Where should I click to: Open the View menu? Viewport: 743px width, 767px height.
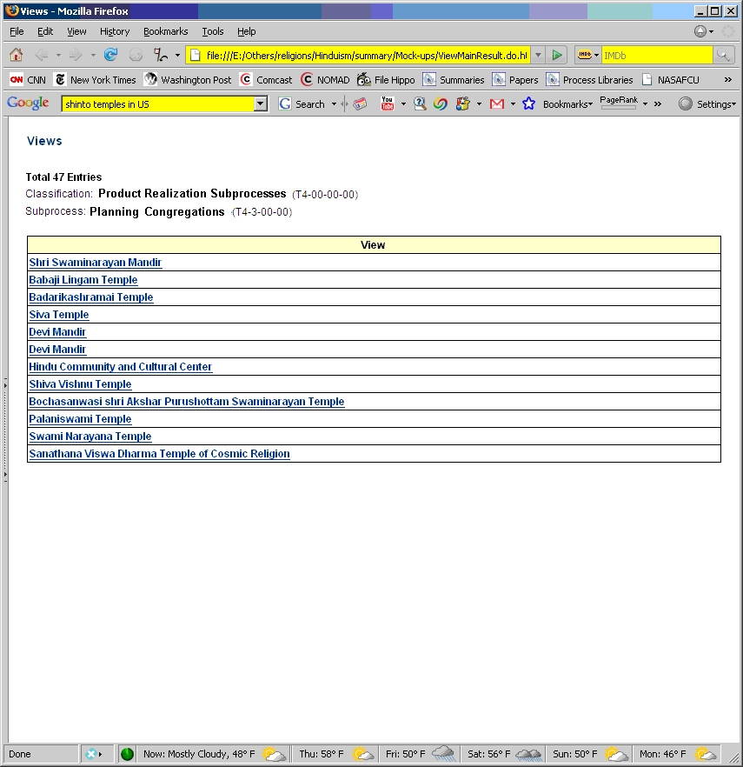pos(76,31)
